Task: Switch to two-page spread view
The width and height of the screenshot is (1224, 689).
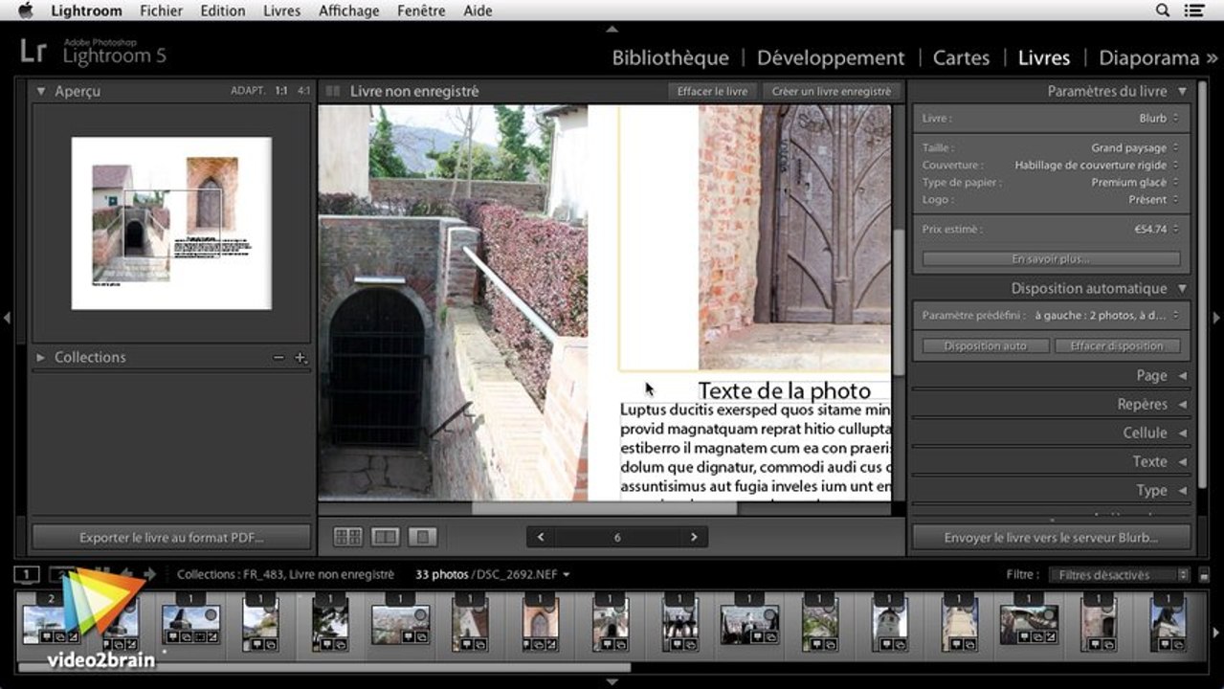Action: click(385, 537)
